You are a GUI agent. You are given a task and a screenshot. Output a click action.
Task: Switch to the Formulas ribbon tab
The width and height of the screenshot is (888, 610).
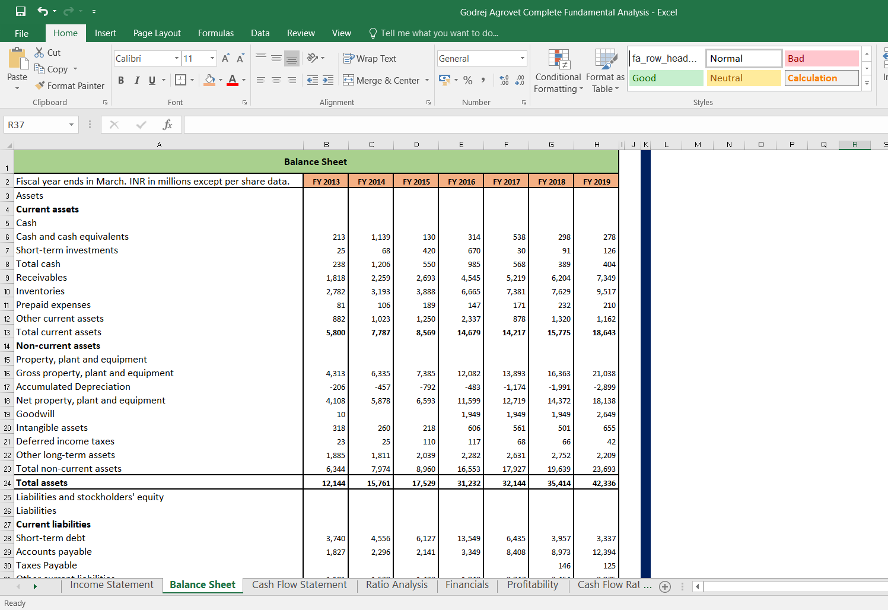pos(216,33)
